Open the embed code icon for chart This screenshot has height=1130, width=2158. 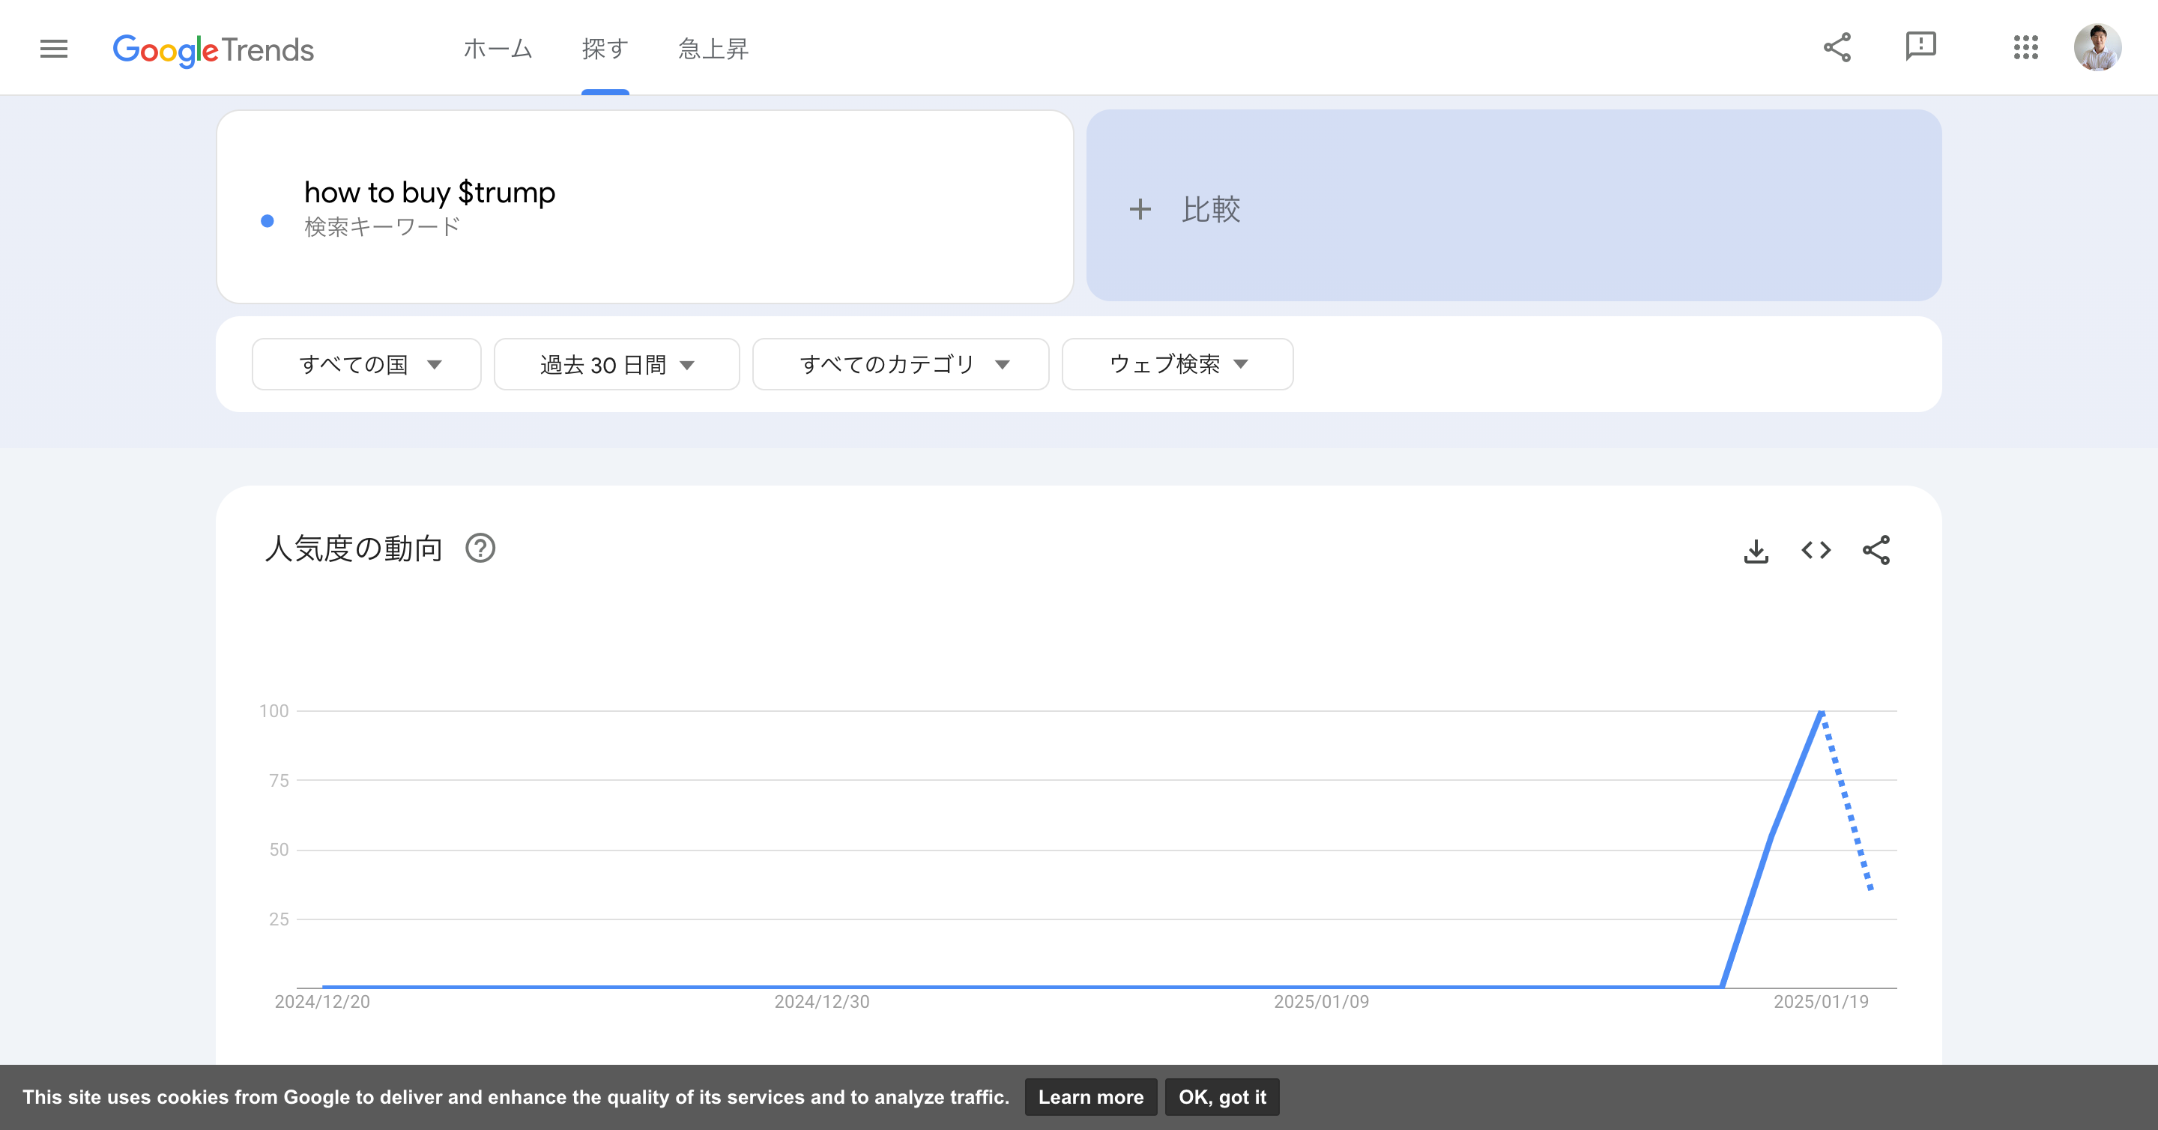point(1816,550)
